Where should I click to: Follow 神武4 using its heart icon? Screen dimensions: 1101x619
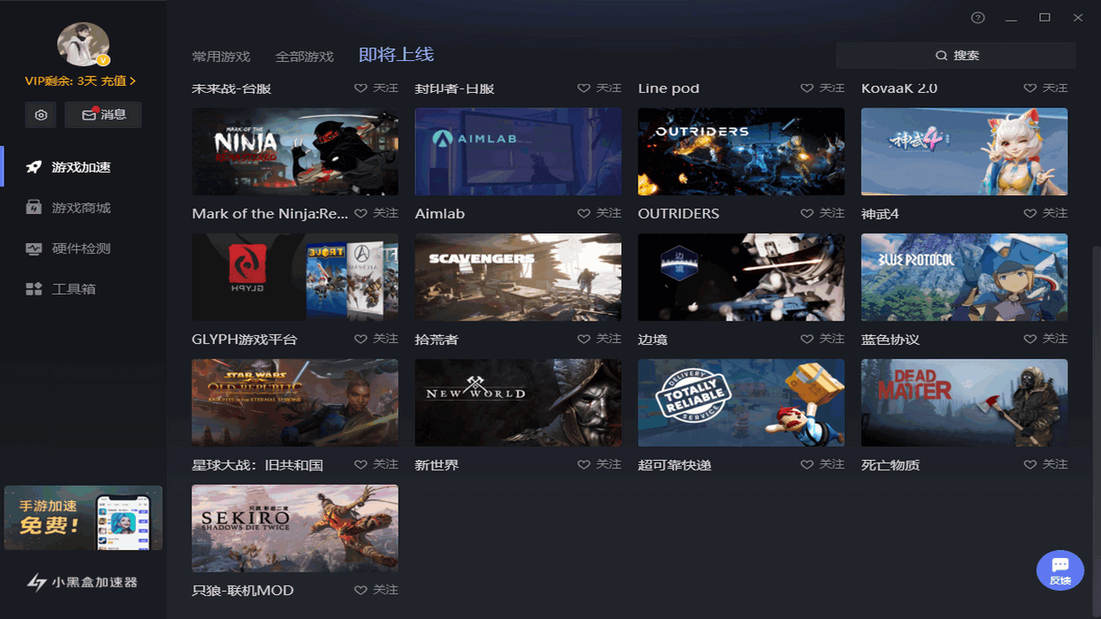1030,213
